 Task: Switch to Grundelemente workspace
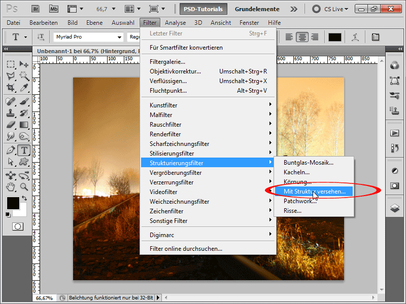(x=257, y=9)
